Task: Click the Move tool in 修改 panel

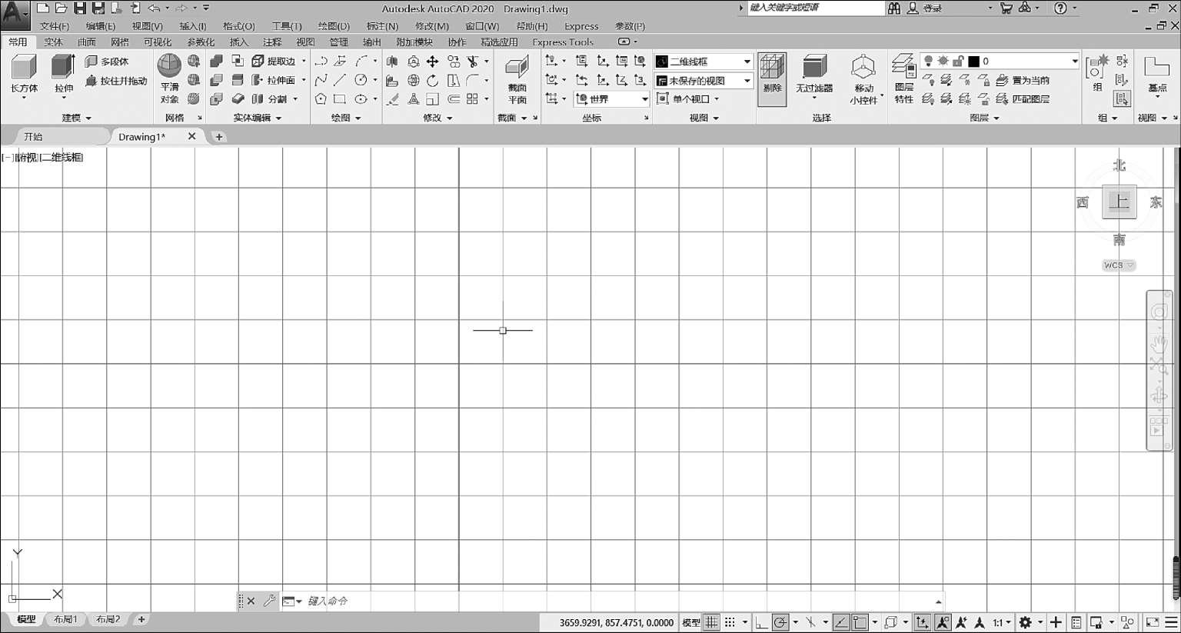Action: click(x=433, y=62)
